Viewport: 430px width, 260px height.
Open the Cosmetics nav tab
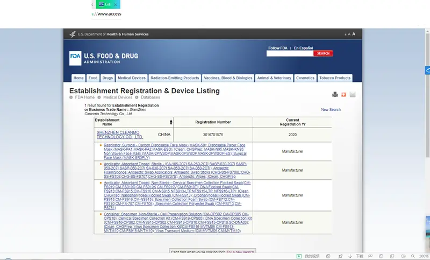305,78
